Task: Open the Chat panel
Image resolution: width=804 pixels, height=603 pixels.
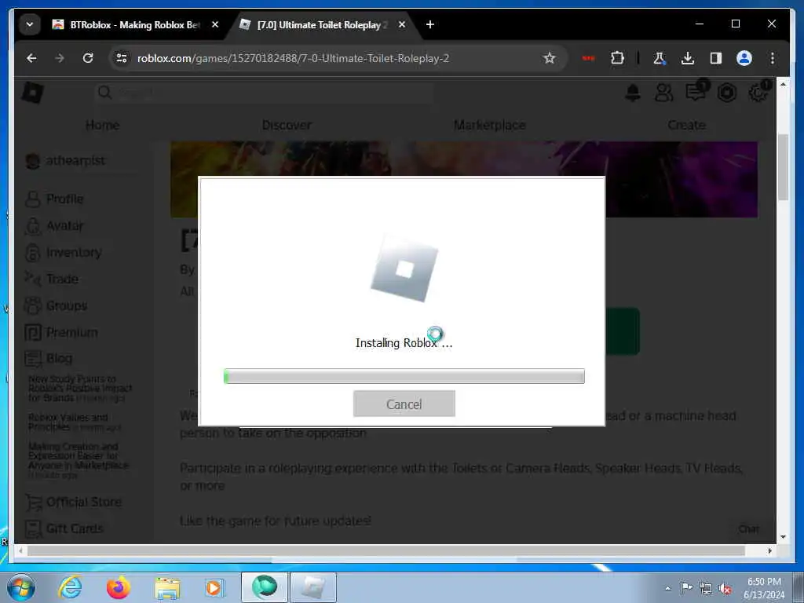Action: click(x=748, y=528)
